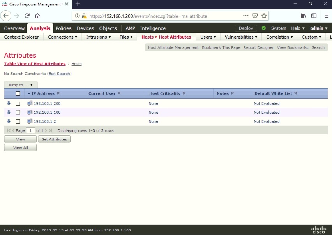Screen dimensions: 332x235
Task: Drill down arrow for 192.168.1.200 row
Action: pyautogui.click(x=9, y=103)
